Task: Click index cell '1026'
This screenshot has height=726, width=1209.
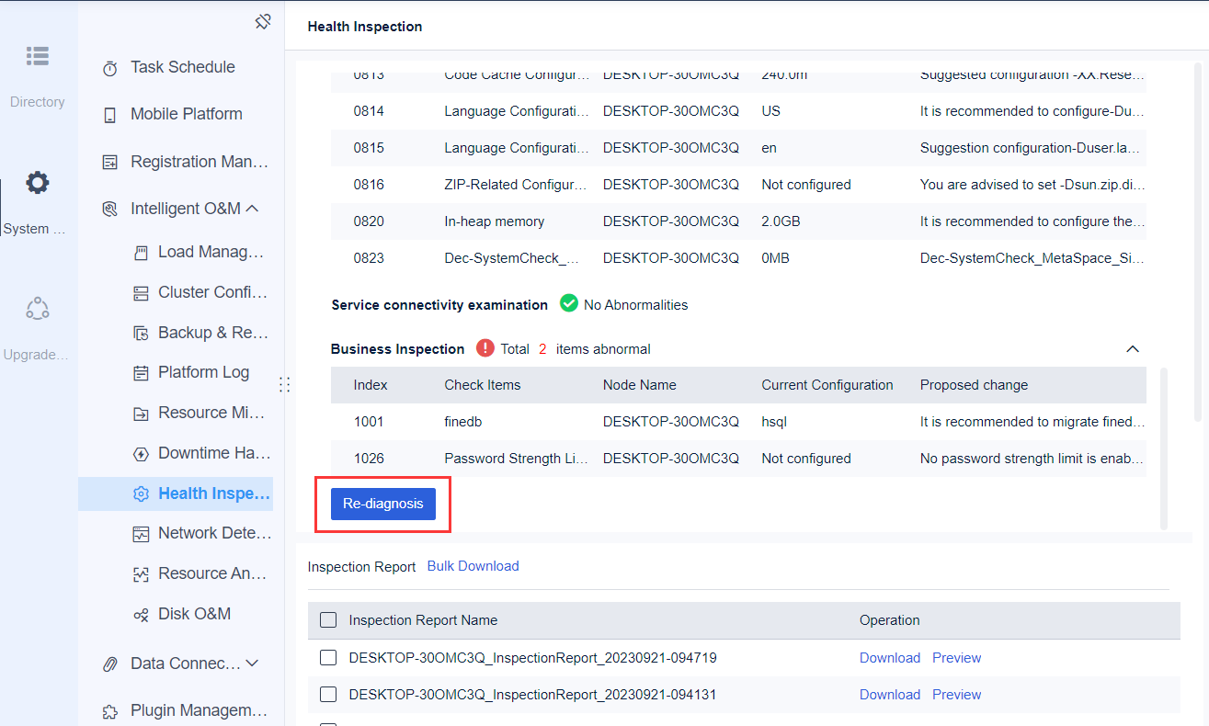Action: click(x=369, y=459)
